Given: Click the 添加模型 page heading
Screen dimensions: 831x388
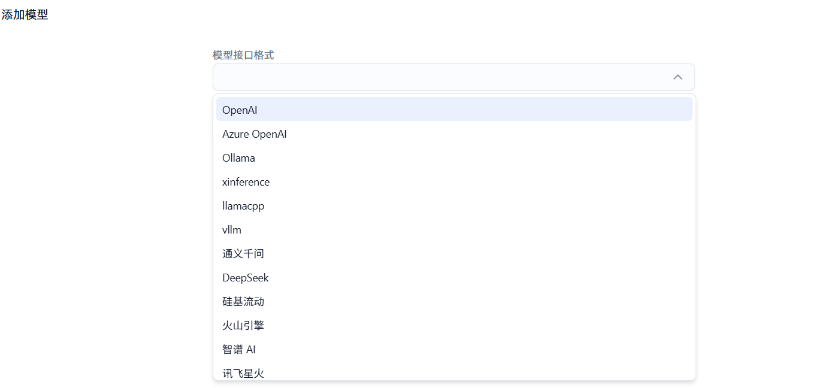Looking at the screenshot, I should (x=25, y=15).
